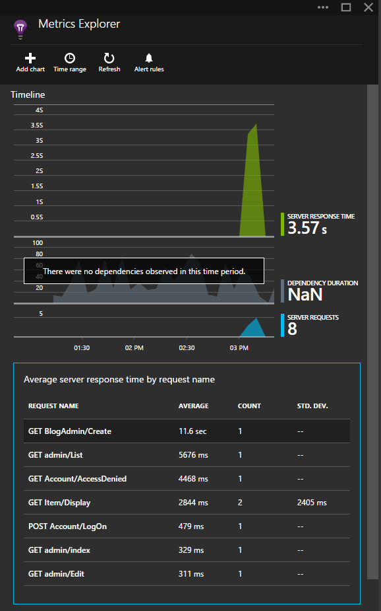This screenshot has width=381, height=611.
Task: Select the GET admin/Edit row
Action: coord(187,573)
